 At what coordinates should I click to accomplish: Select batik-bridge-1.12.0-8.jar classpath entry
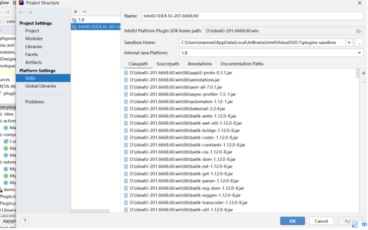point(185,131)
